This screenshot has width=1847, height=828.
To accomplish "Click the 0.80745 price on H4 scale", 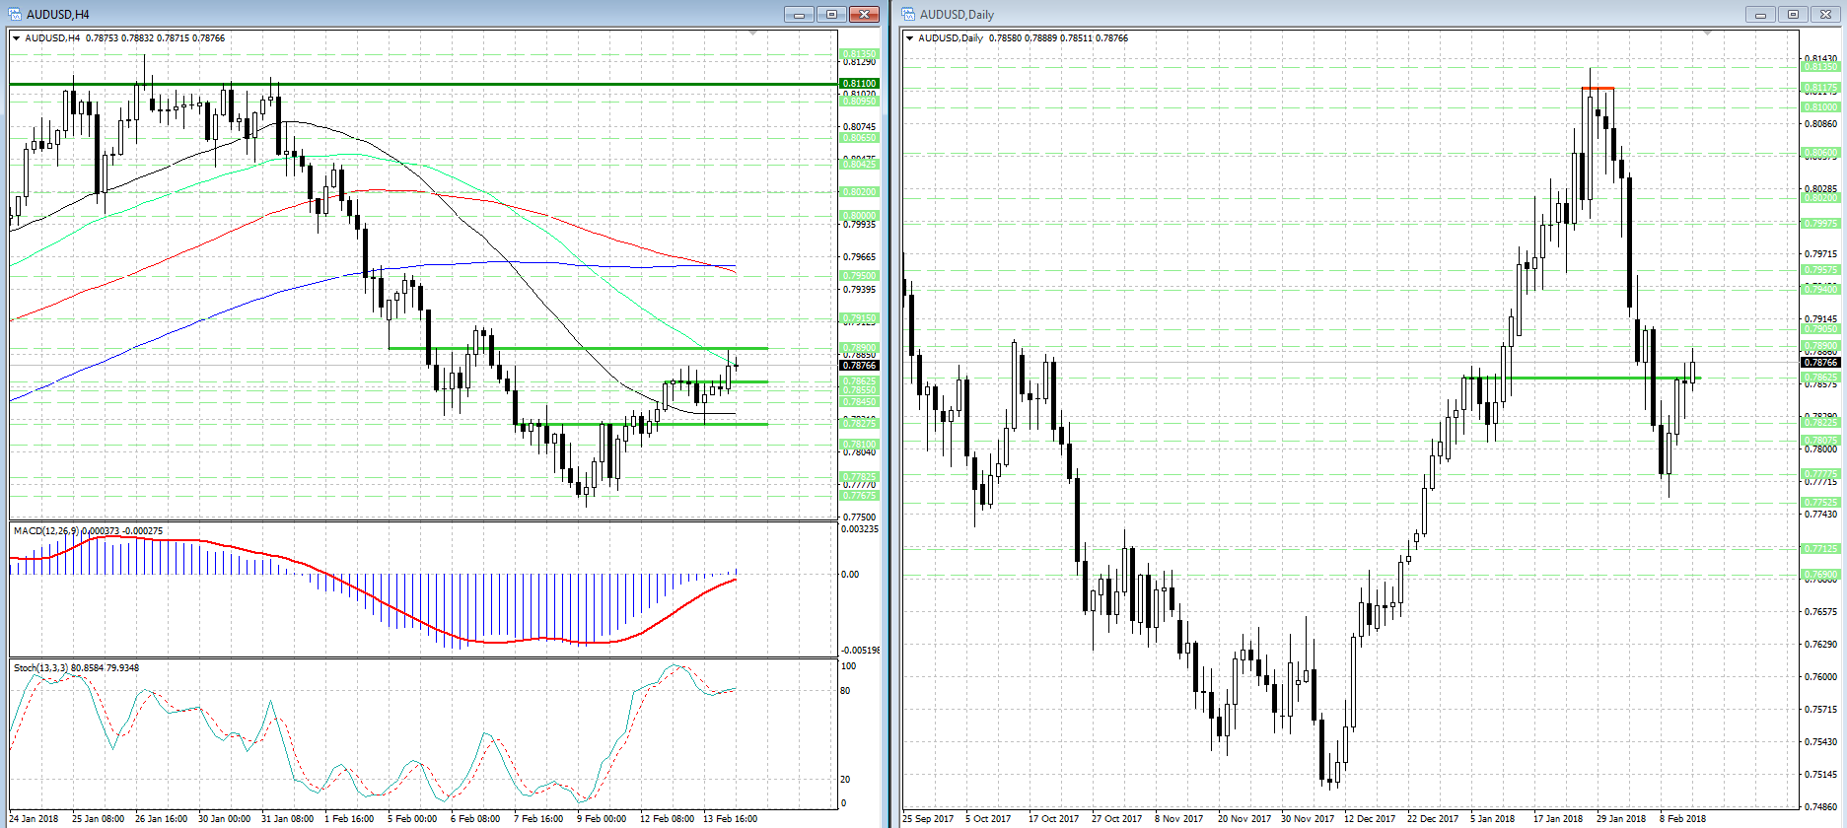I will [859, 127].
